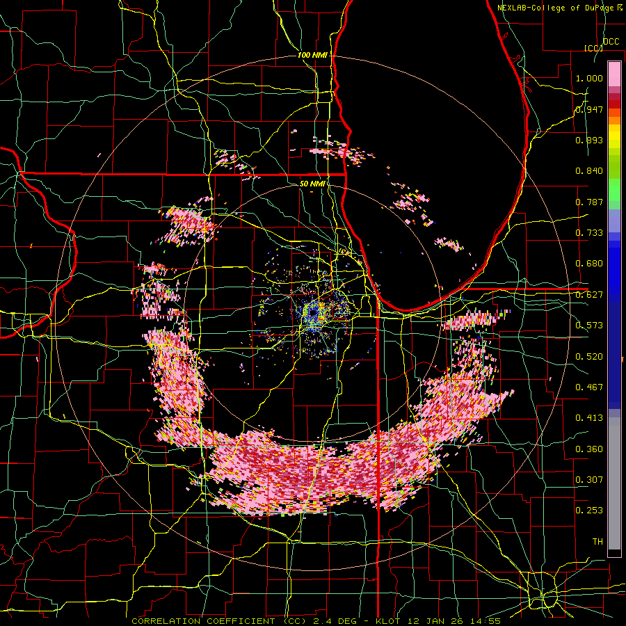This screenshot has width=626, height=626.
Task: Click the [CC] units label
Action: coord(593,48)
